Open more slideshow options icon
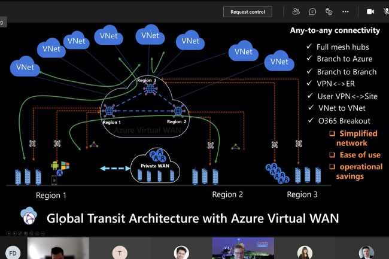Screen dimensions: 389x259 [x=42, y=233]
